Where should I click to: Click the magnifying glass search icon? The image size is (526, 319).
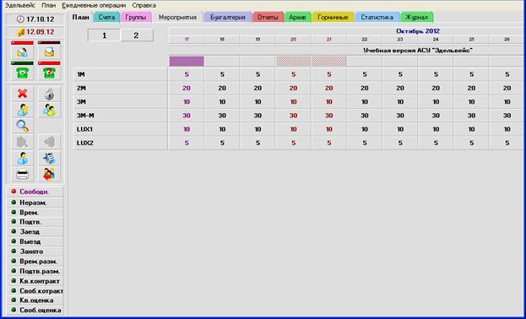tap(22, 126)
